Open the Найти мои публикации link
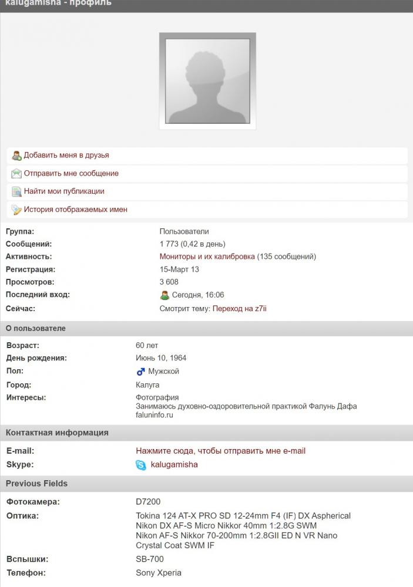The height and width of the screenshot is (587, 413). 64,191
